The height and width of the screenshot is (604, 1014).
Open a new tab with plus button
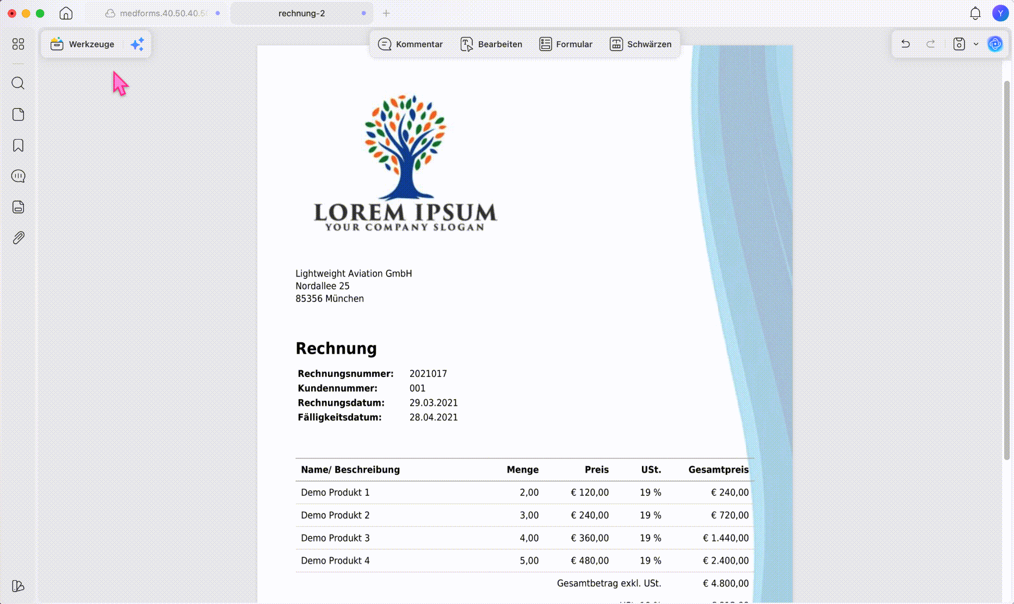tap(386, 13)
